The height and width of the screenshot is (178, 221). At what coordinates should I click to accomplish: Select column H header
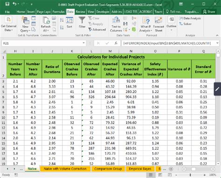tap(15, 51)
